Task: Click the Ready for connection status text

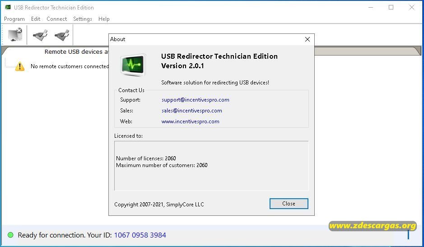Action: click(x=65, y=235)
